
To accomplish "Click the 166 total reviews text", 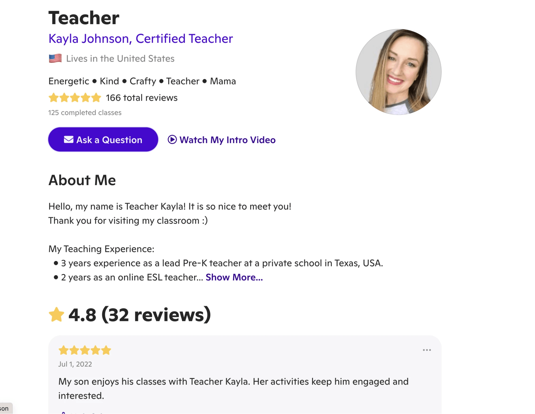I will pos(142,98).
